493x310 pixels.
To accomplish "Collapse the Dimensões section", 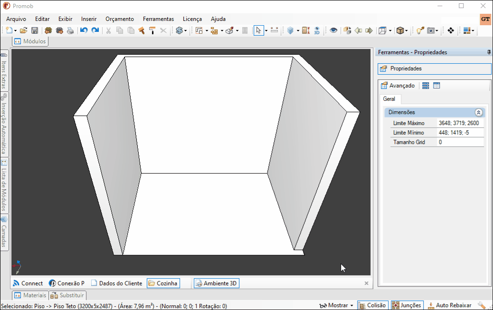I will (x=479, y=112).
